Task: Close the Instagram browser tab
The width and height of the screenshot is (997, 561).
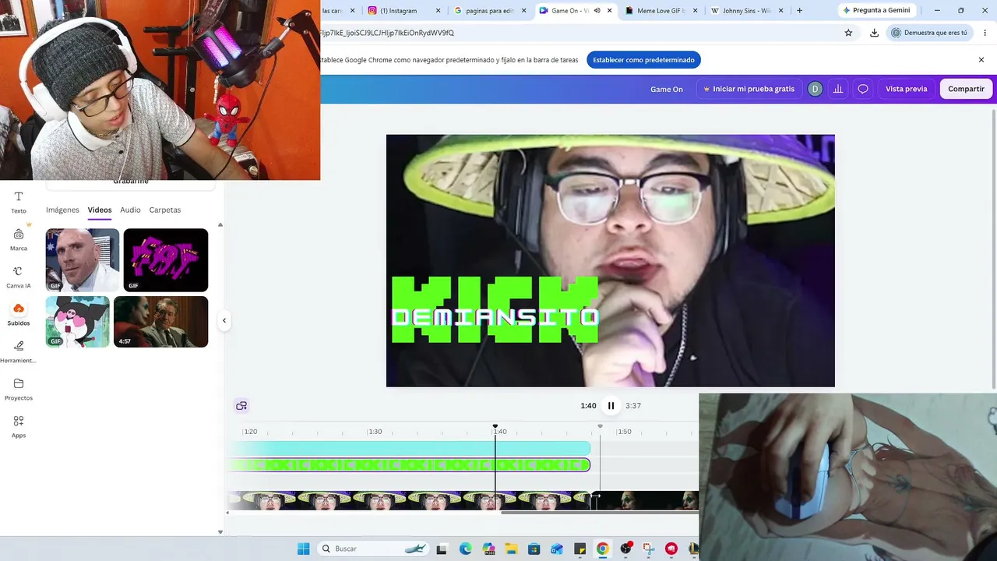Action: [439, 11]
